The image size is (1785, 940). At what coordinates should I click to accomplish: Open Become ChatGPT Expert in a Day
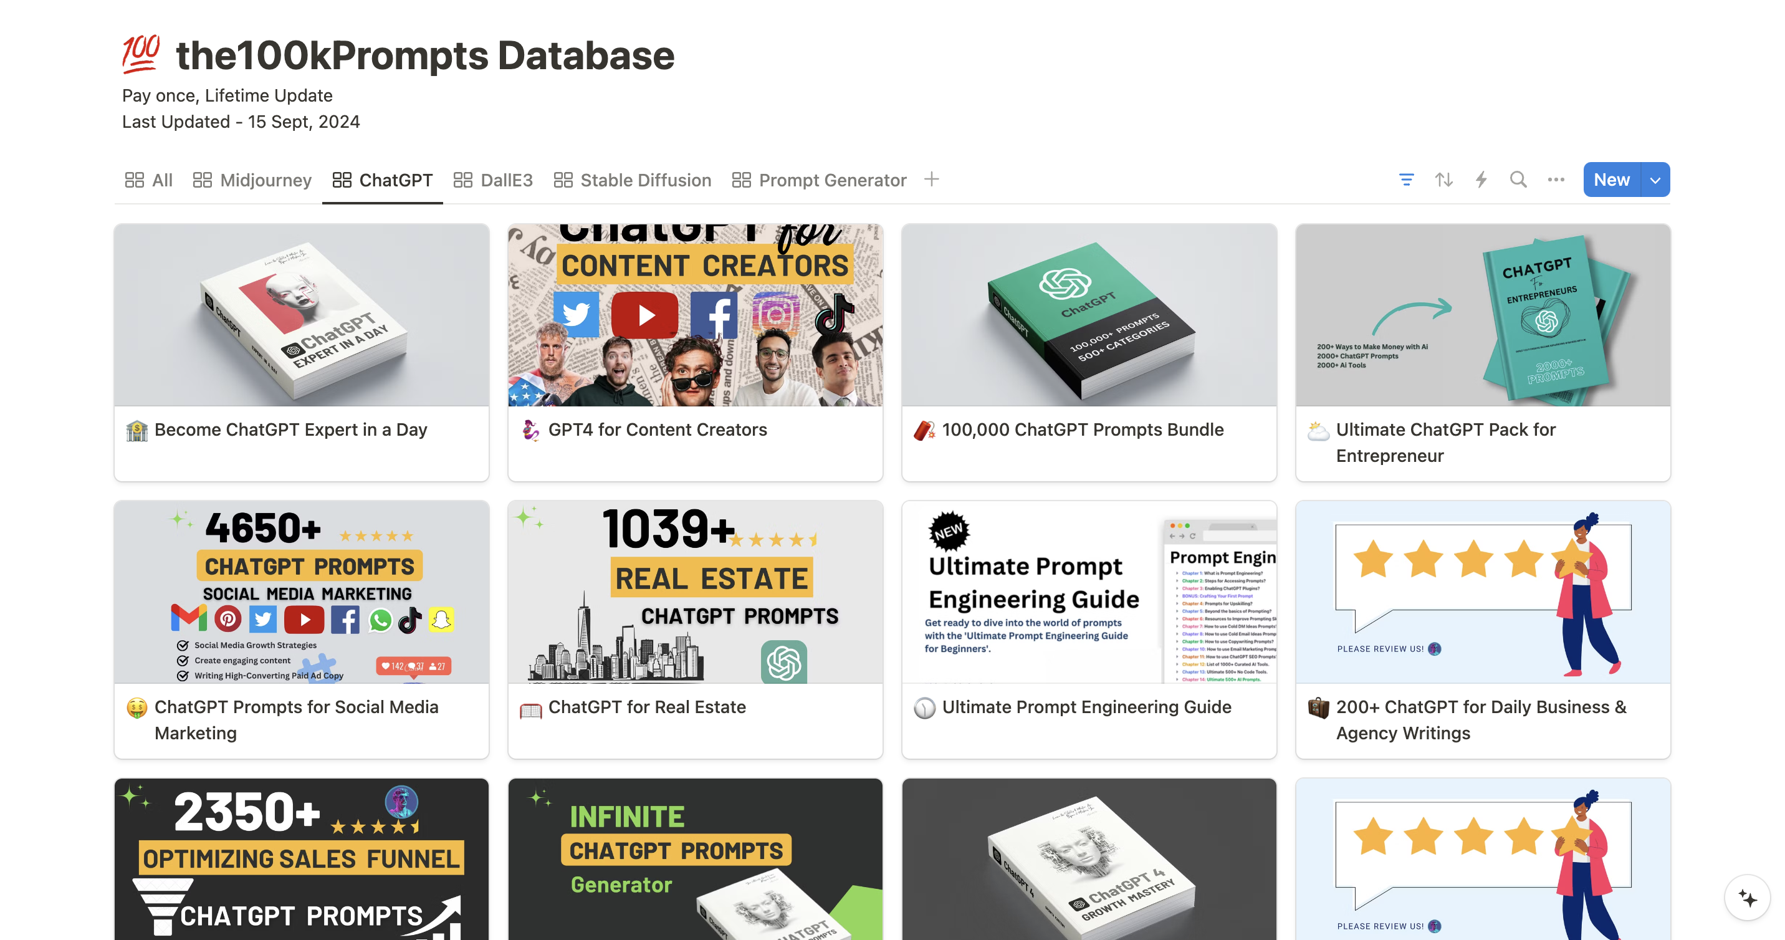pyautogui.click(x=290, y=429)
